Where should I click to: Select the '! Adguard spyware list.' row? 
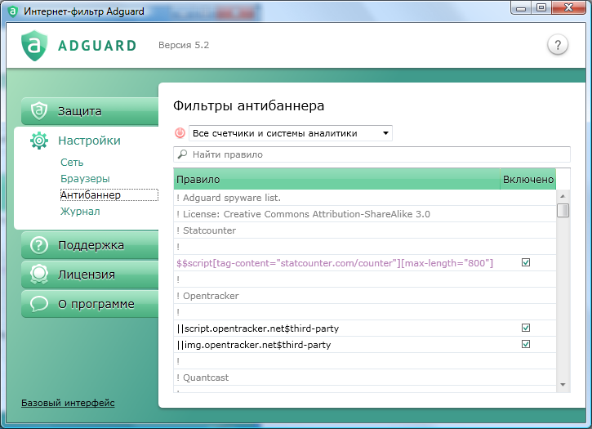click(365, 198)
